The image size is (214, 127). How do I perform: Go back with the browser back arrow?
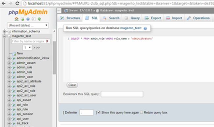[4, 3]
